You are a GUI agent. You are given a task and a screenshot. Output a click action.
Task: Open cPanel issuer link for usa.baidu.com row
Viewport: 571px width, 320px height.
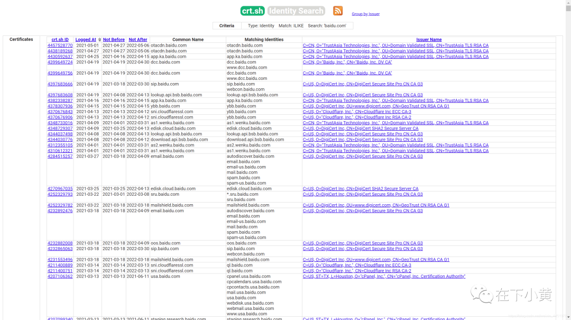pos(384,277)
